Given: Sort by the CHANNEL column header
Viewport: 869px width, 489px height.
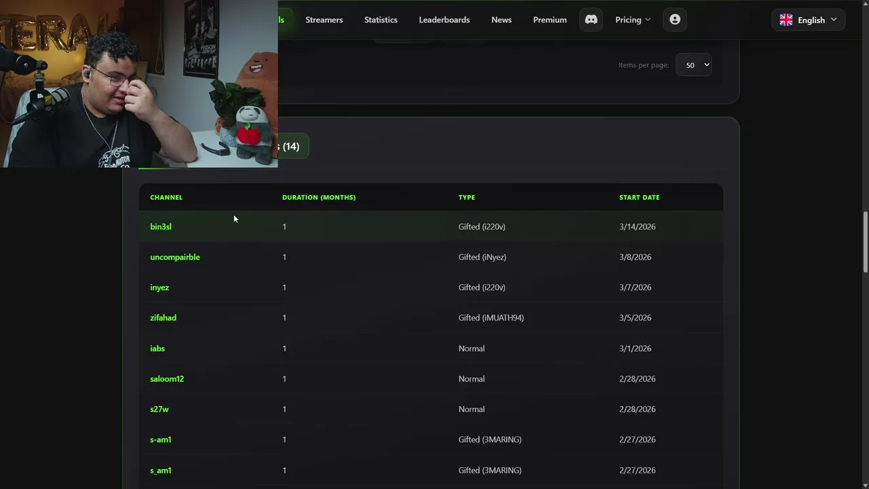Looking at the screenshot, I should (166, 197).
